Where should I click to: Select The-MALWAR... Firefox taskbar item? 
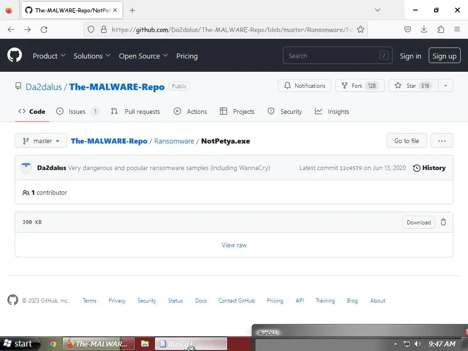[x=99, y=344]
